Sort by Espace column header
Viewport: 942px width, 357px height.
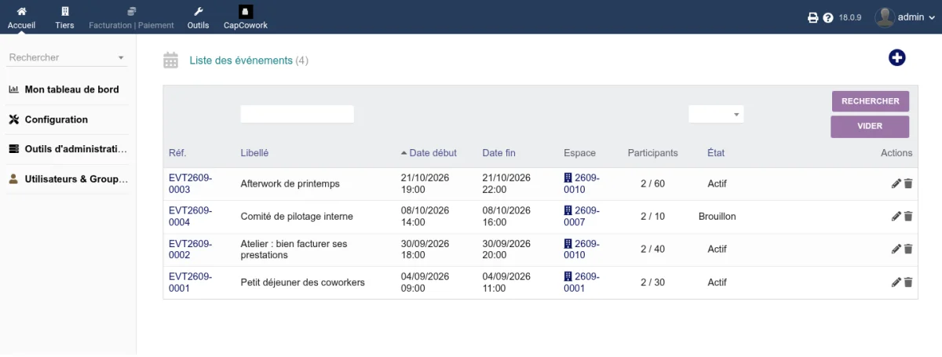click(x=579, y=153)
